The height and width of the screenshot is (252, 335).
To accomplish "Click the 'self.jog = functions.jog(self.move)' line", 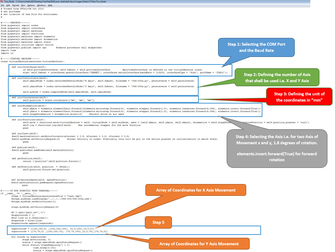I will click(82, 125).
